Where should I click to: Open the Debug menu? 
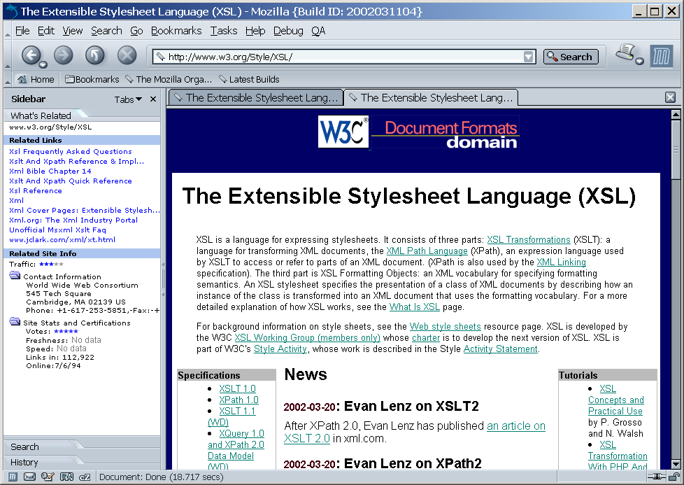(288, 31)
